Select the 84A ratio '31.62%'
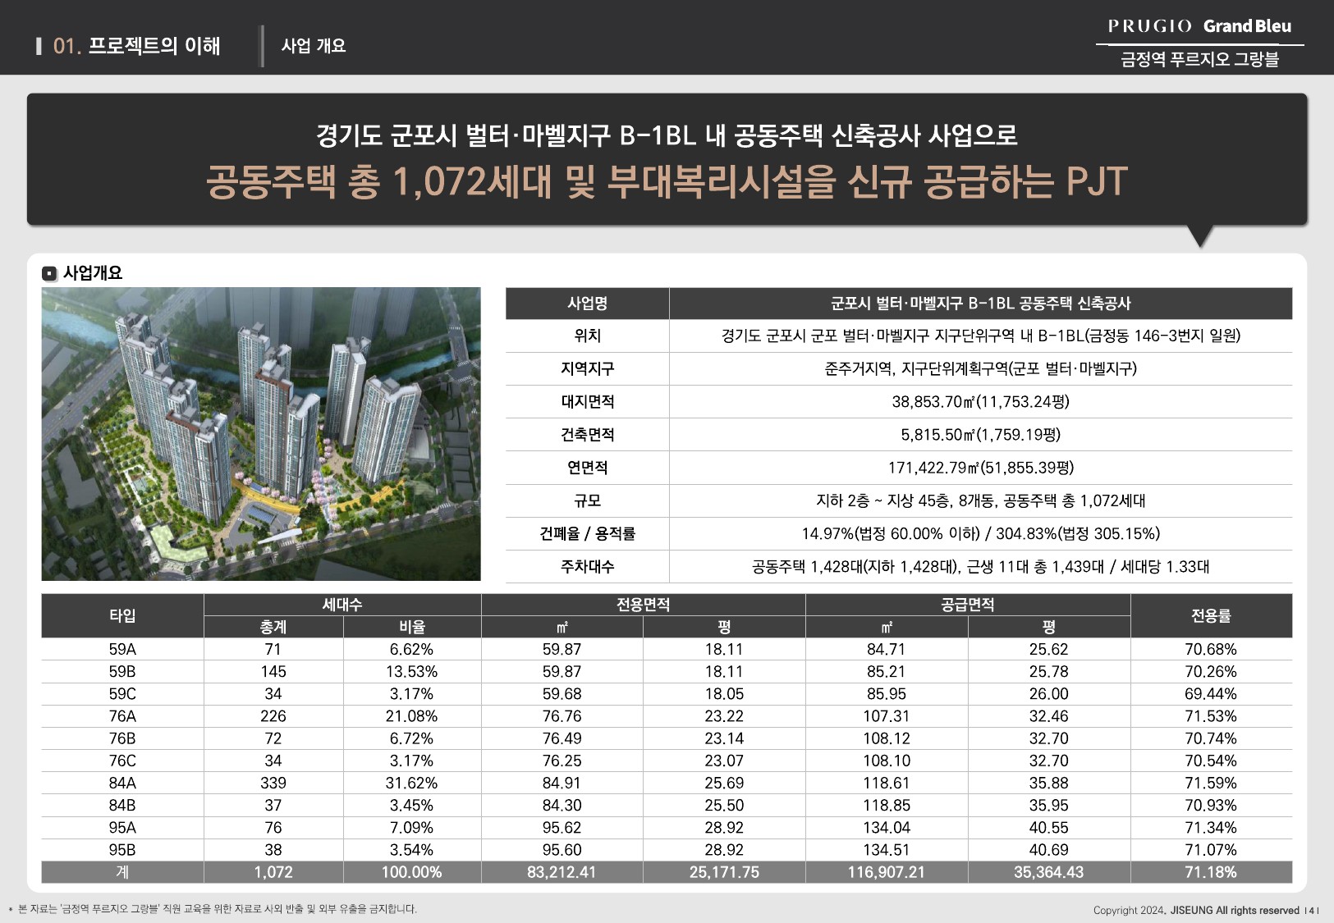This screenshot has width=1334, height=923. pos(412,783)
